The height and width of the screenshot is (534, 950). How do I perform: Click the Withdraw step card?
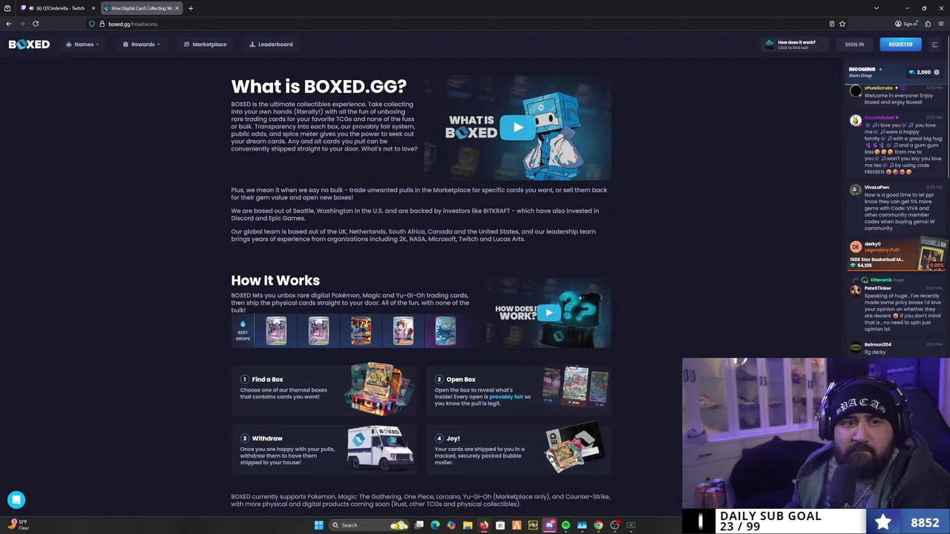pos(324,449)
